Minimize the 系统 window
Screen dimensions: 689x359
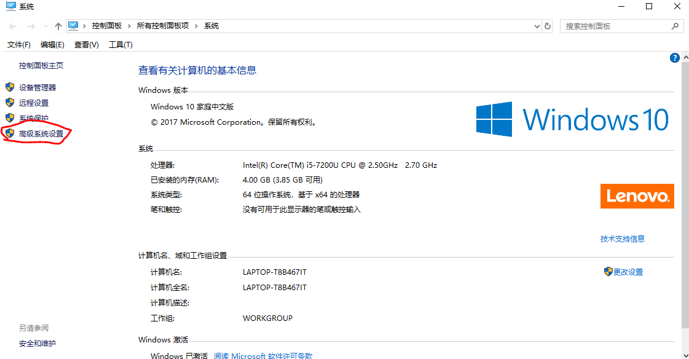pos(621,7)
